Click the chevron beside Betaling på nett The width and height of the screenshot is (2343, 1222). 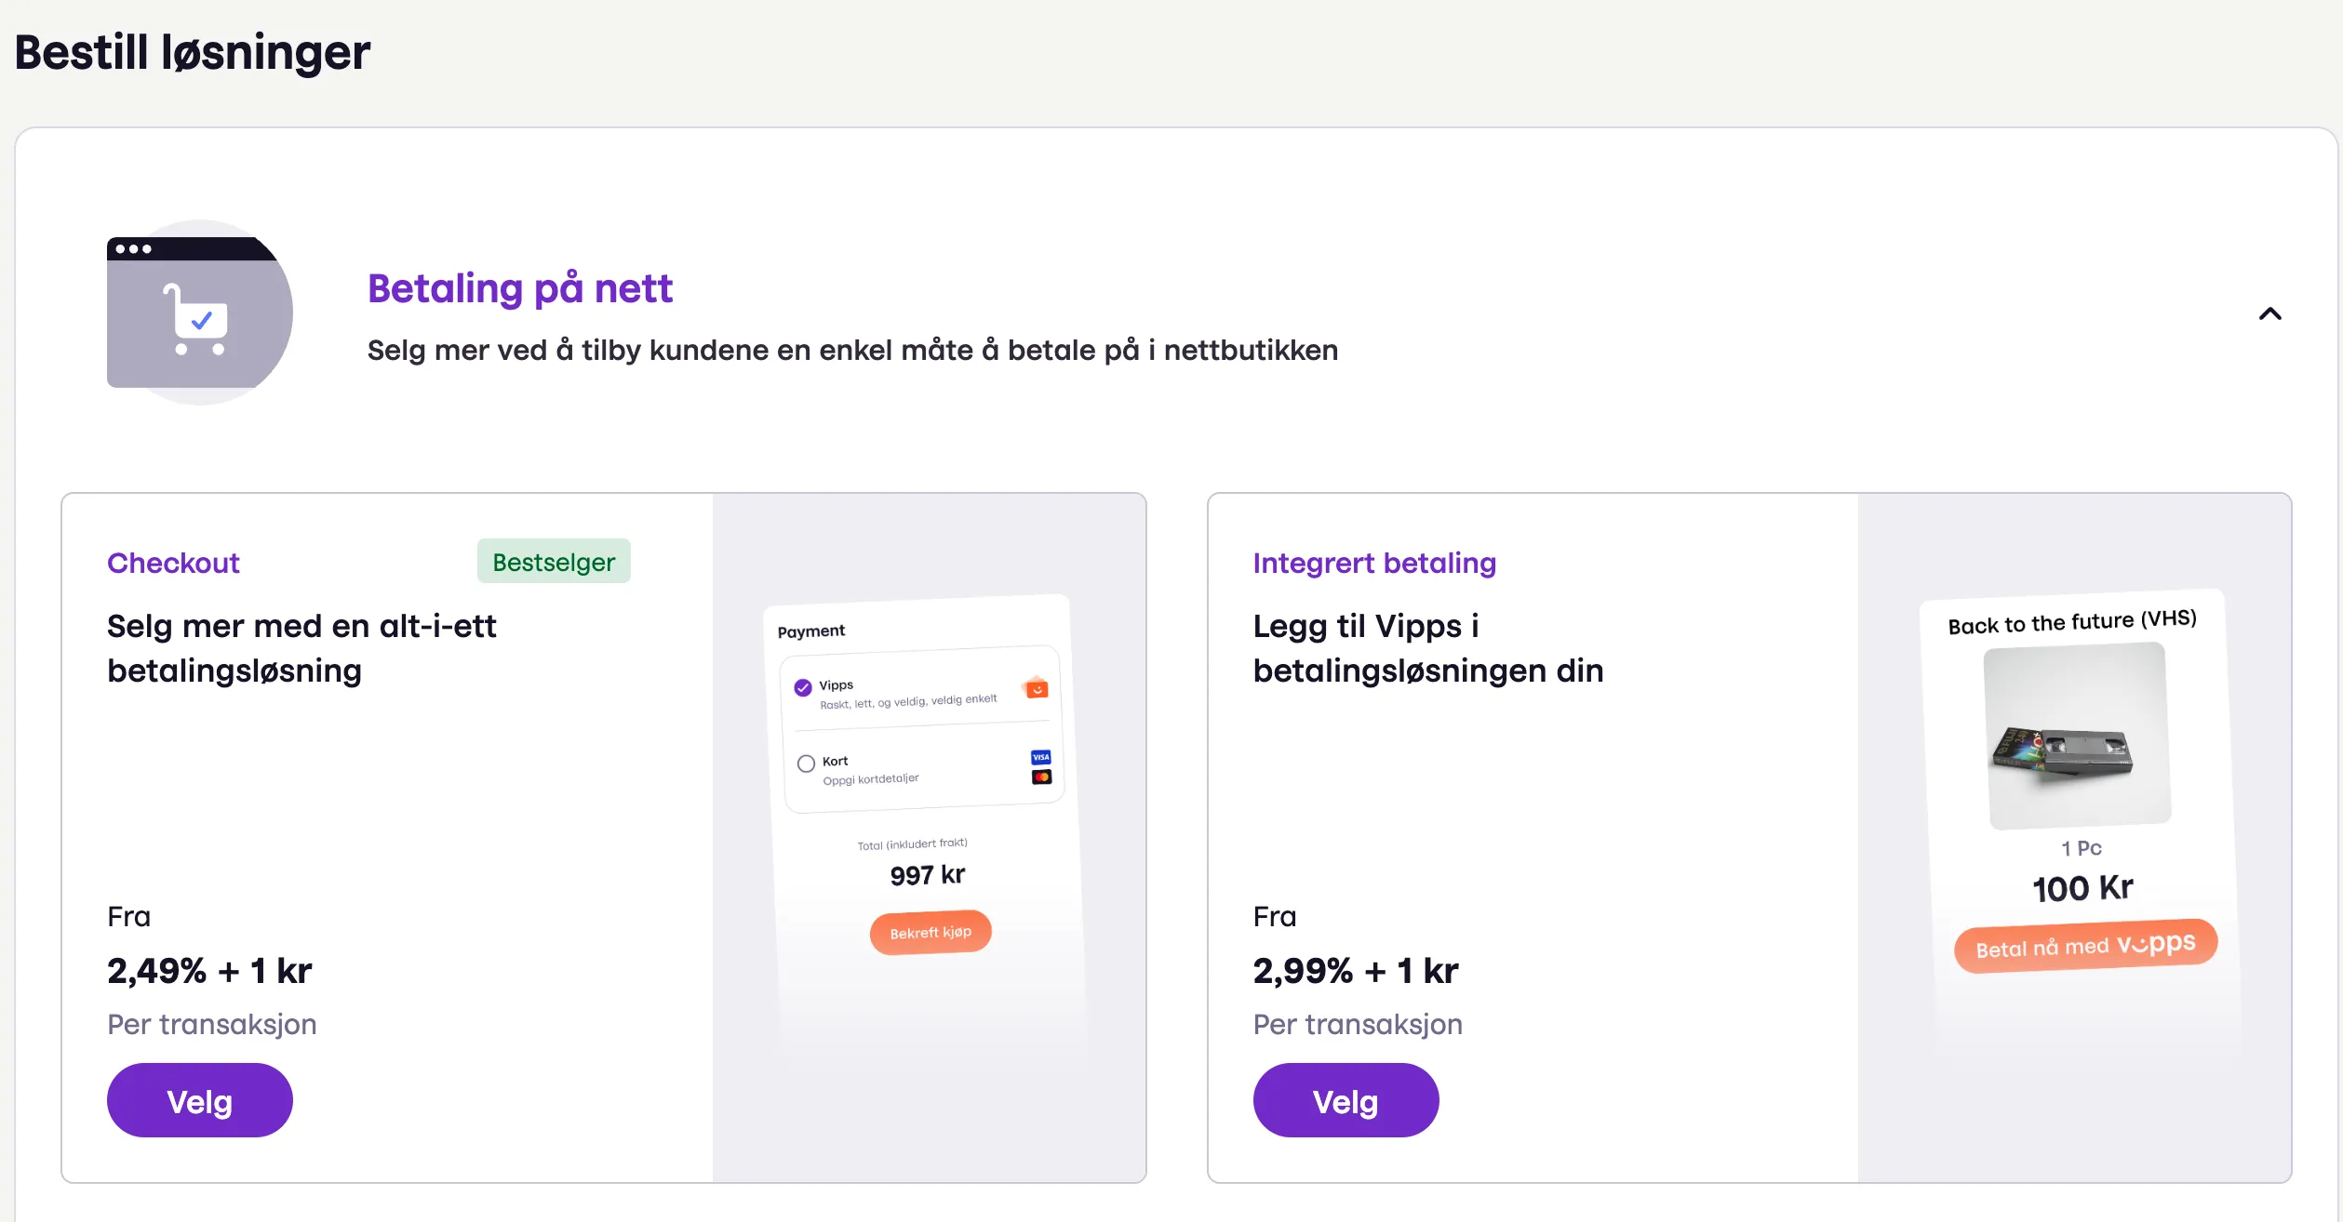pyautogui.click(x=2270, y=314)
